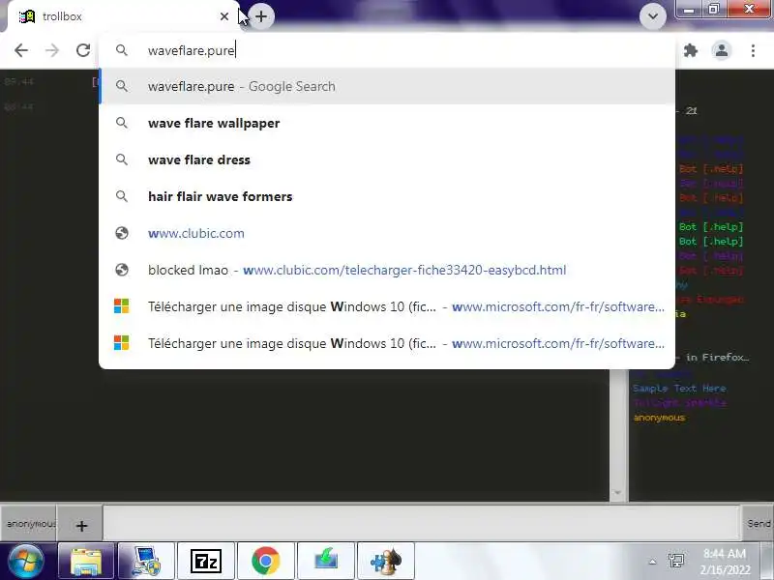This screenshot has width=774, height=580.
Task: Open the green arrow download taskbar app
Action: 326,562
